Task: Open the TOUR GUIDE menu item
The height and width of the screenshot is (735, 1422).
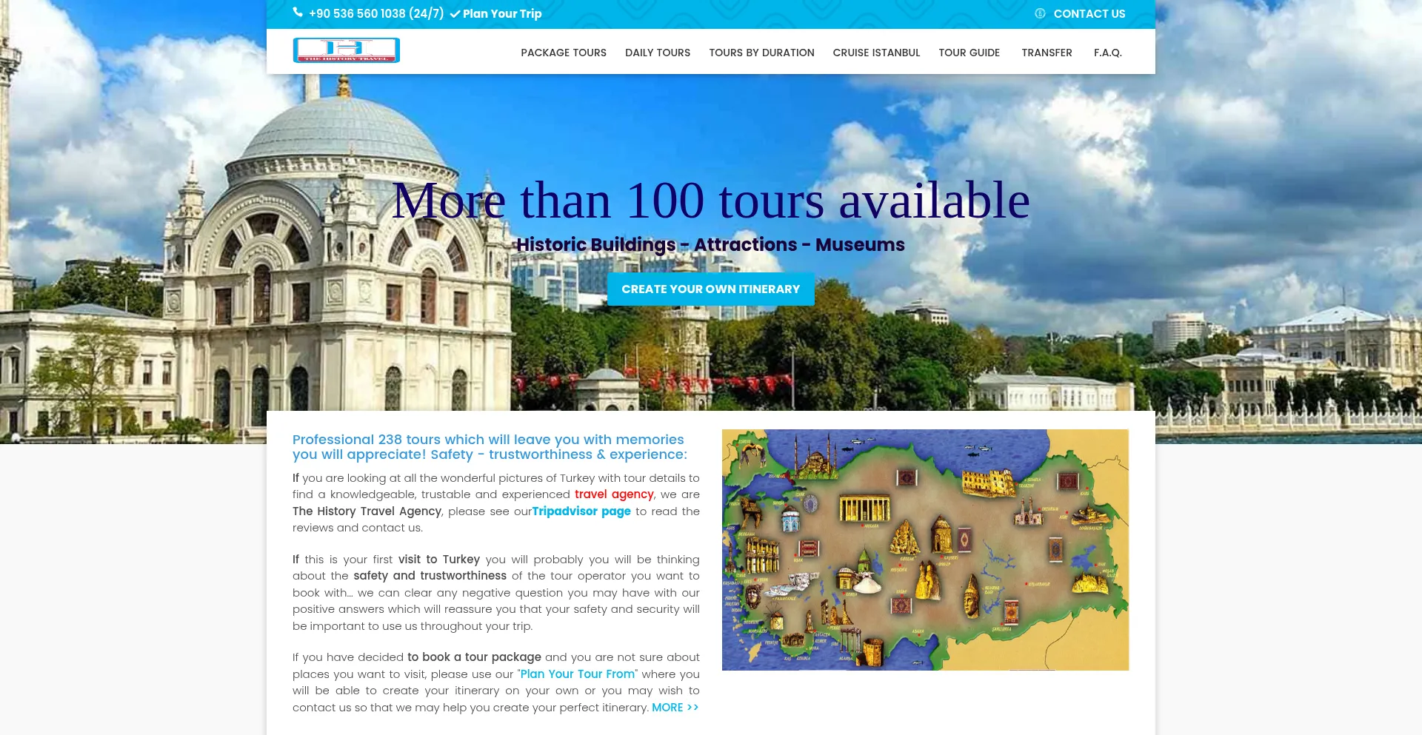Action: pyautogui.click(x=969, y=53)
